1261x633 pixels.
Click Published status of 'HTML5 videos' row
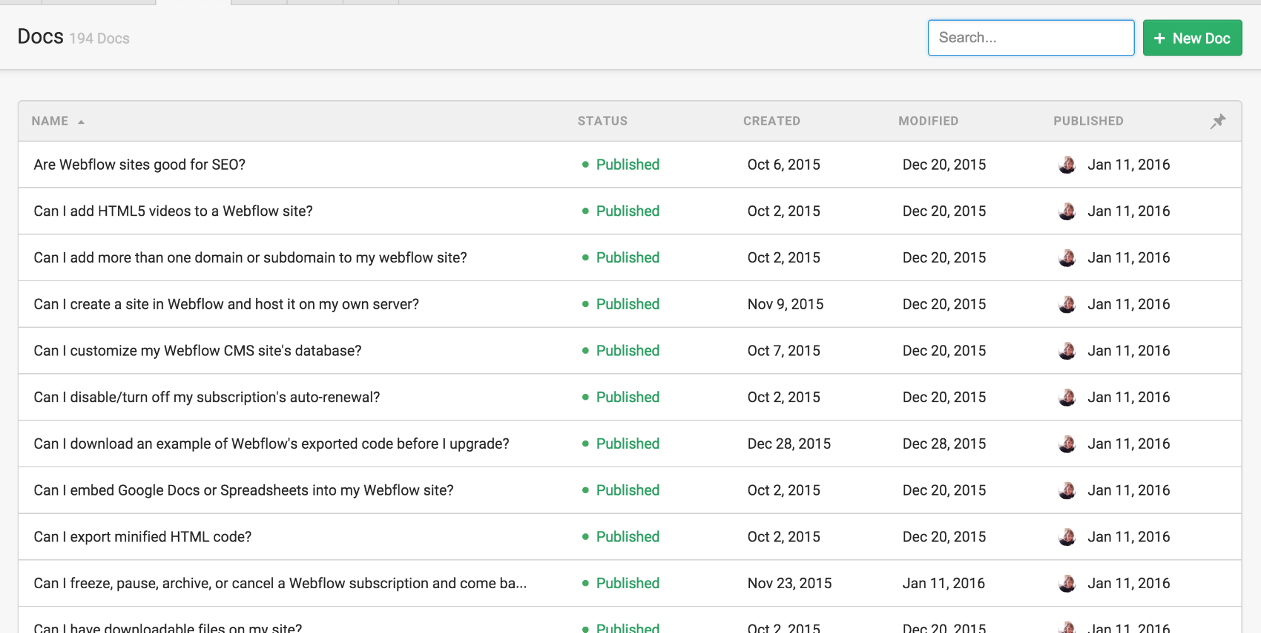pos(621,211)
